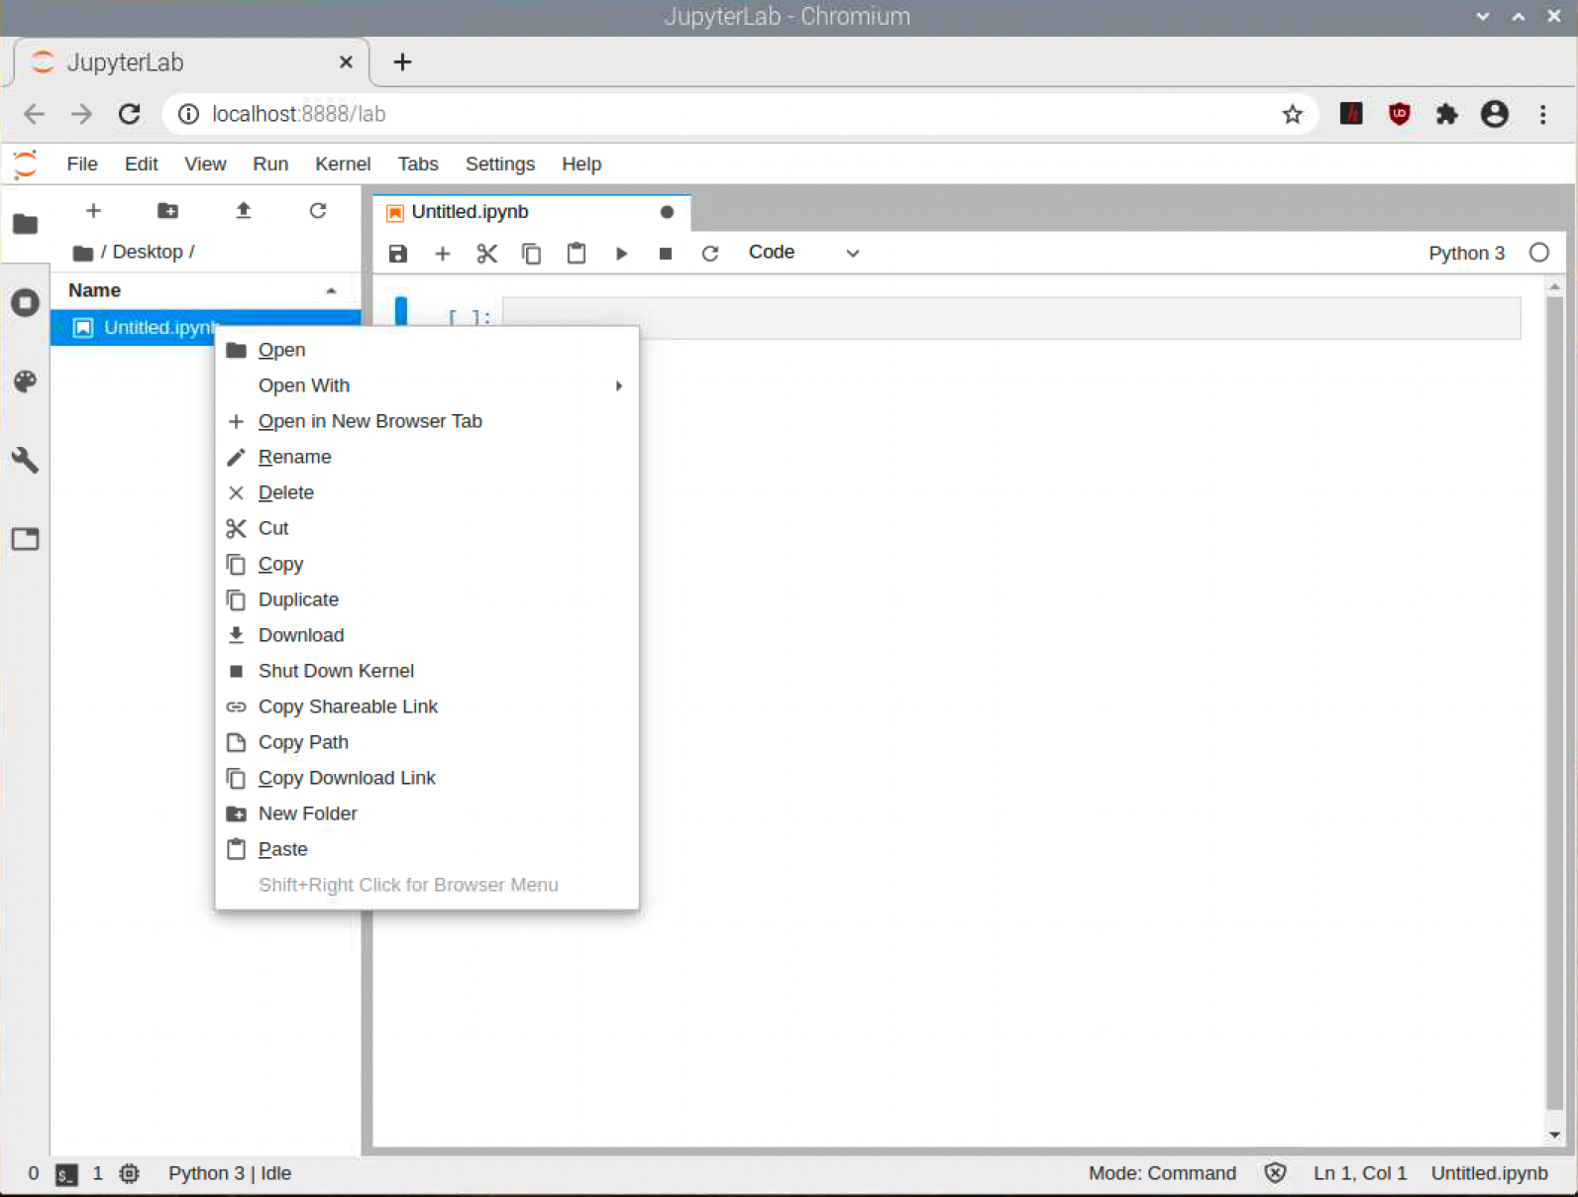Screen dimensions: 1578x1197
Task: Open the Open Tabs sidebar panel
Action: coord(26,539)
